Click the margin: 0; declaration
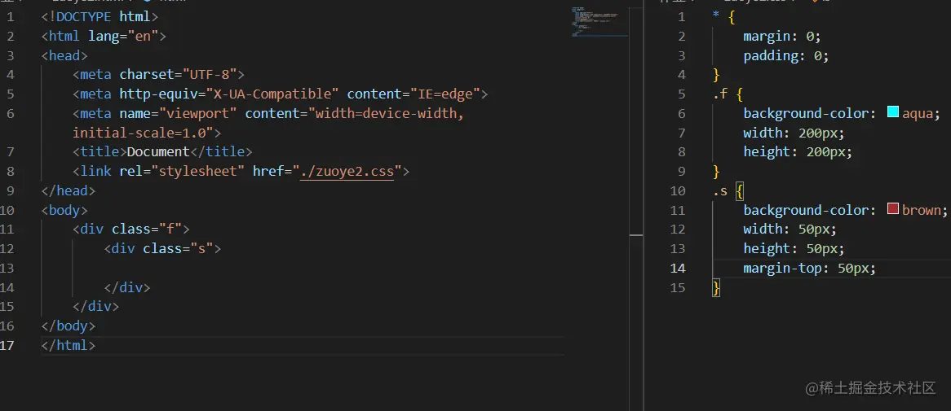 [782, 37]
